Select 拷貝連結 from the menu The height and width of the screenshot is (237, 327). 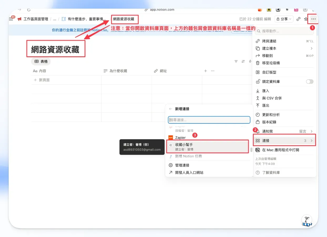(x=284, y=41)
